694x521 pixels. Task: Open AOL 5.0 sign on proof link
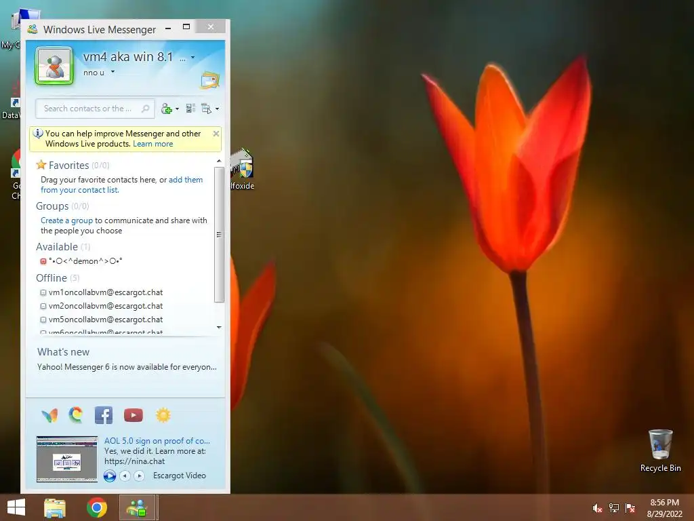pos(157,441)
